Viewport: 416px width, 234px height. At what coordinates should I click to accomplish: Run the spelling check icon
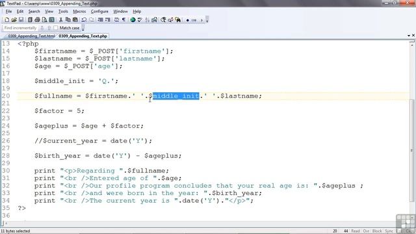pos(140,20)
